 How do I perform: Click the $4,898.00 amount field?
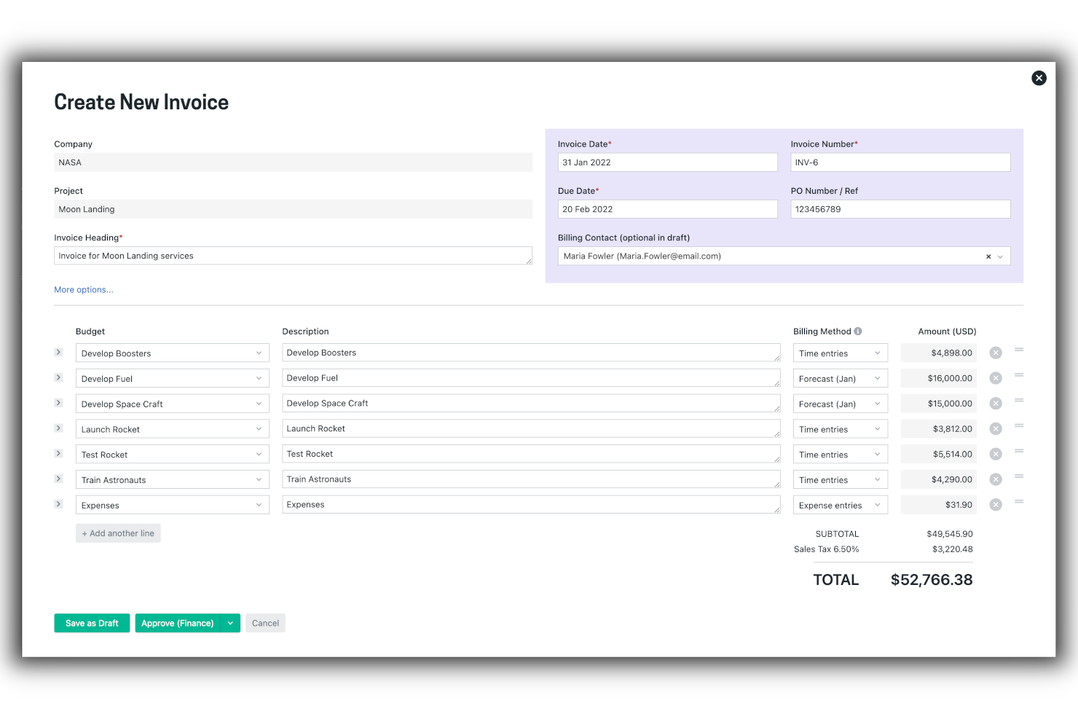coord(939,353)
